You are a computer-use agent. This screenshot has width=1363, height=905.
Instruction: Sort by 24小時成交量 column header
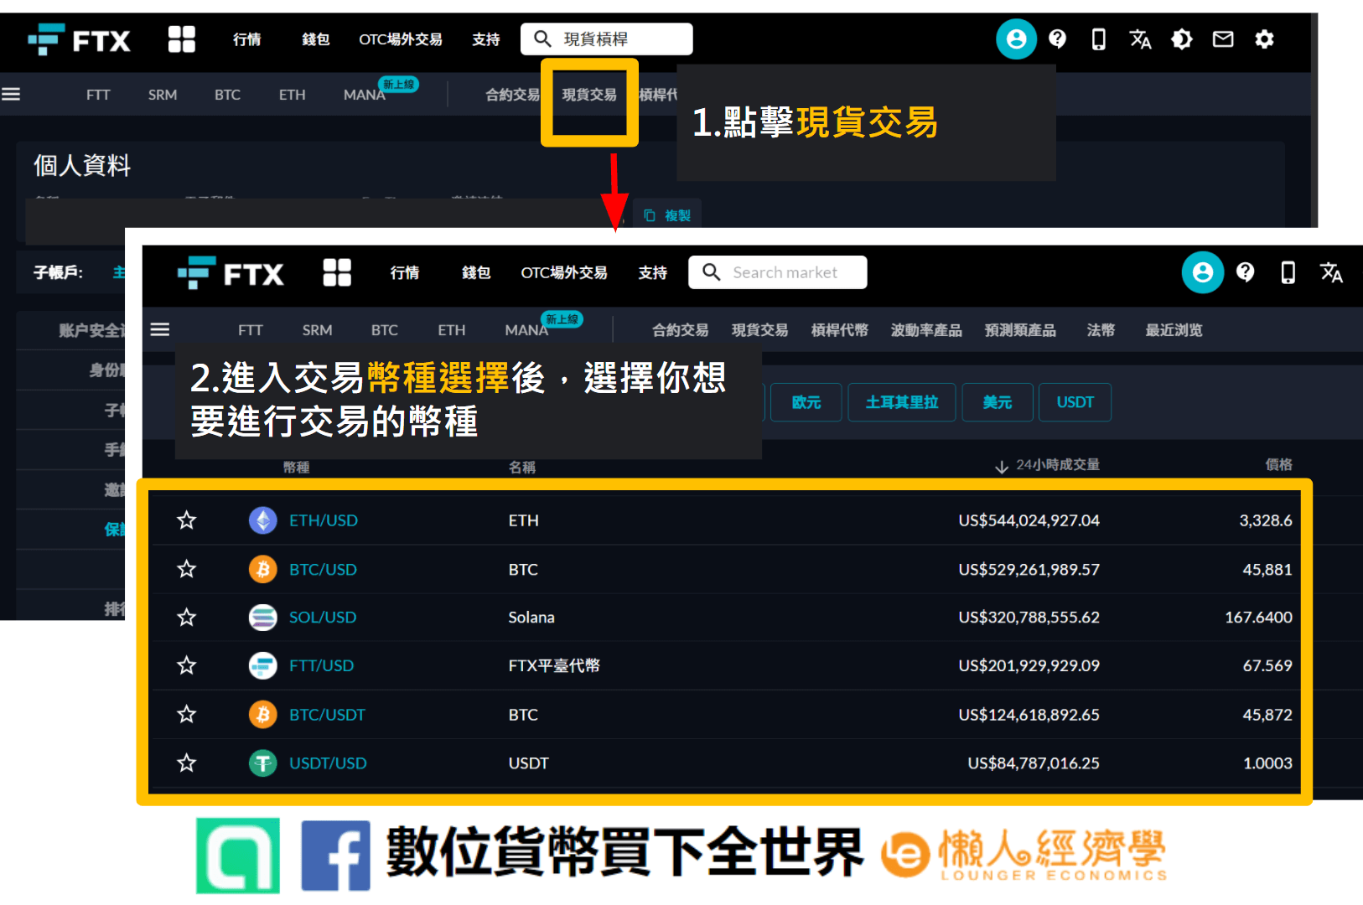pos(1047,465)
